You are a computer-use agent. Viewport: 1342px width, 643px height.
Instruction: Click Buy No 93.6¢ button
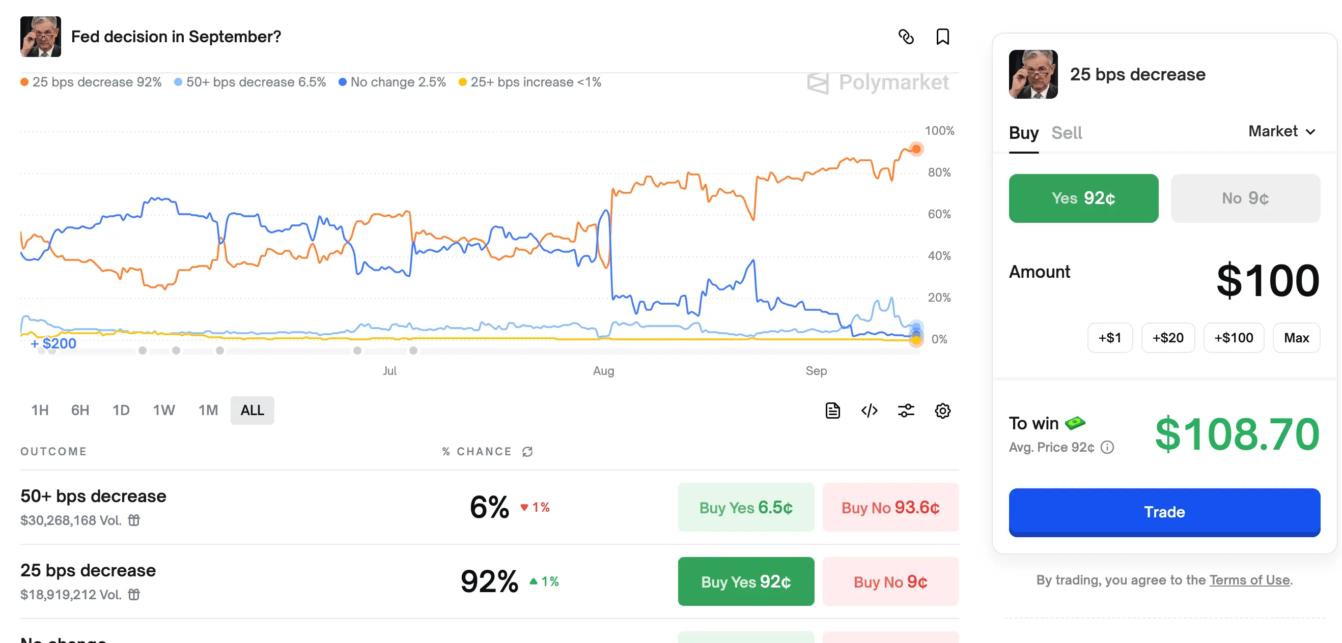(x=890, y=507)
